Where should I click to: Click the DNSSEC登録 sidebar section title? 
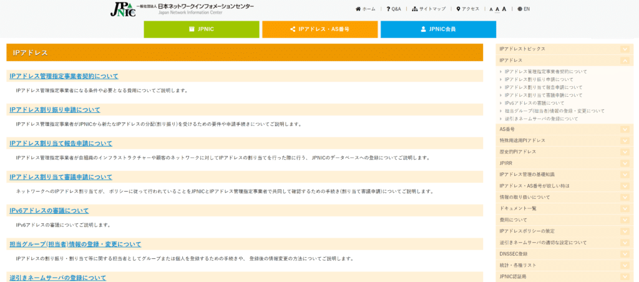(x=513, y=254)
